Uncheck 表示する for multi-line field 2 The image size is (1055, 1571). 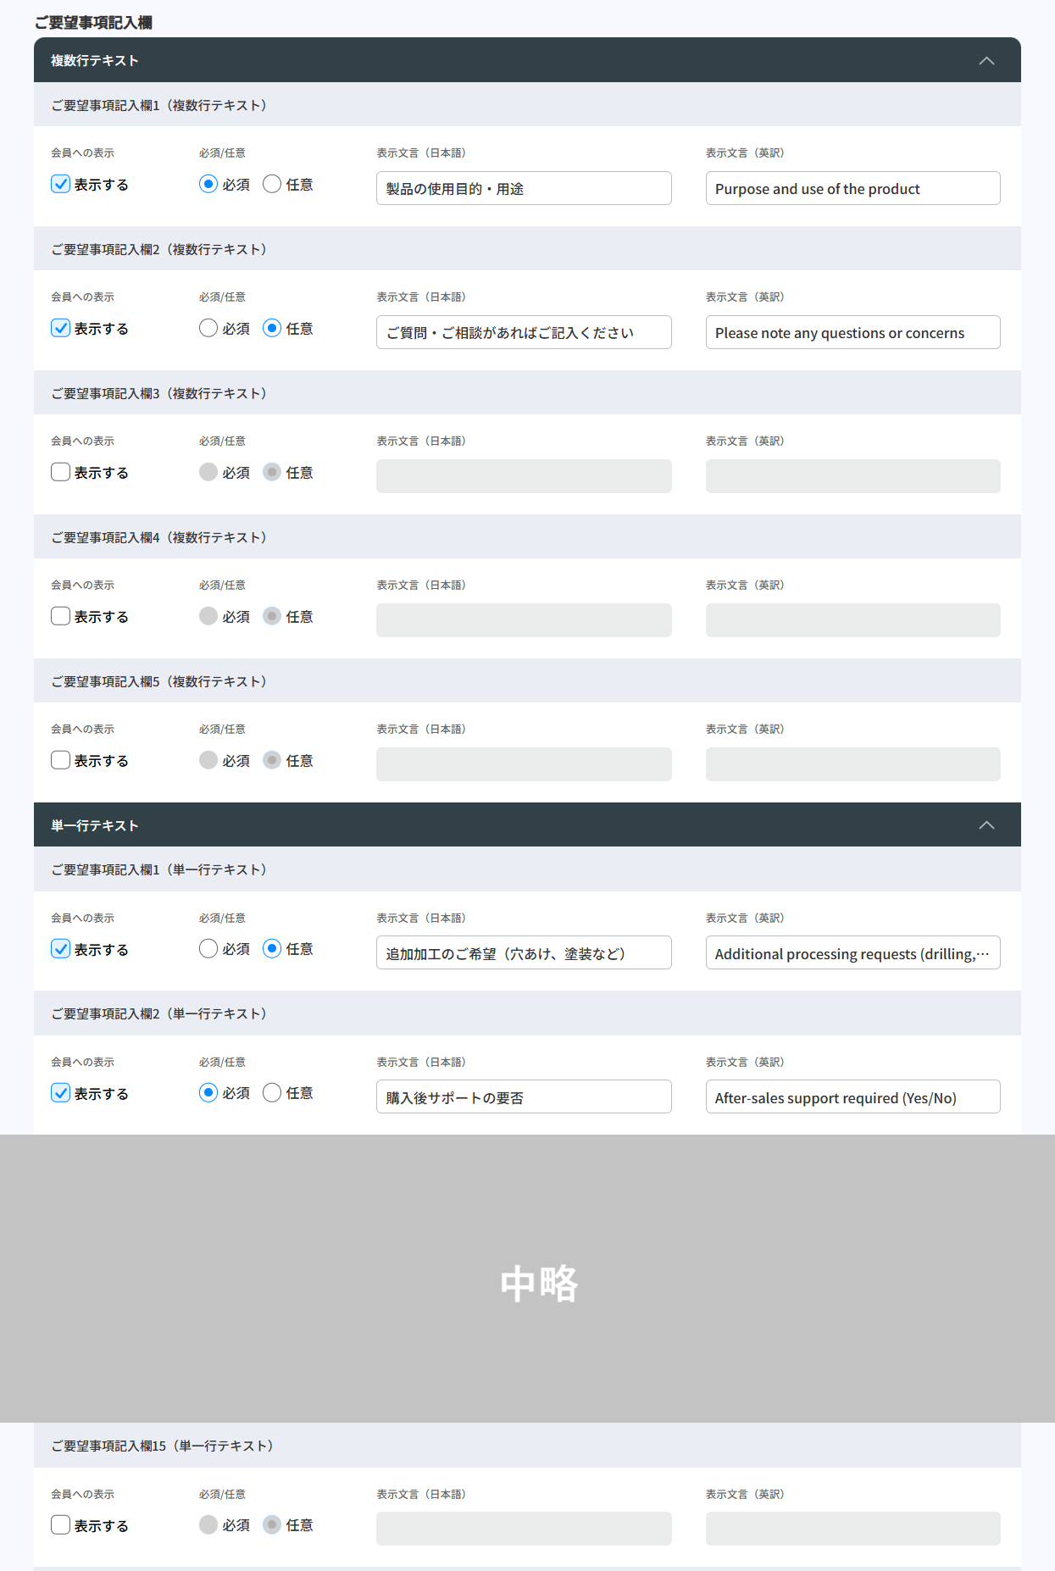tap(61, 328)
